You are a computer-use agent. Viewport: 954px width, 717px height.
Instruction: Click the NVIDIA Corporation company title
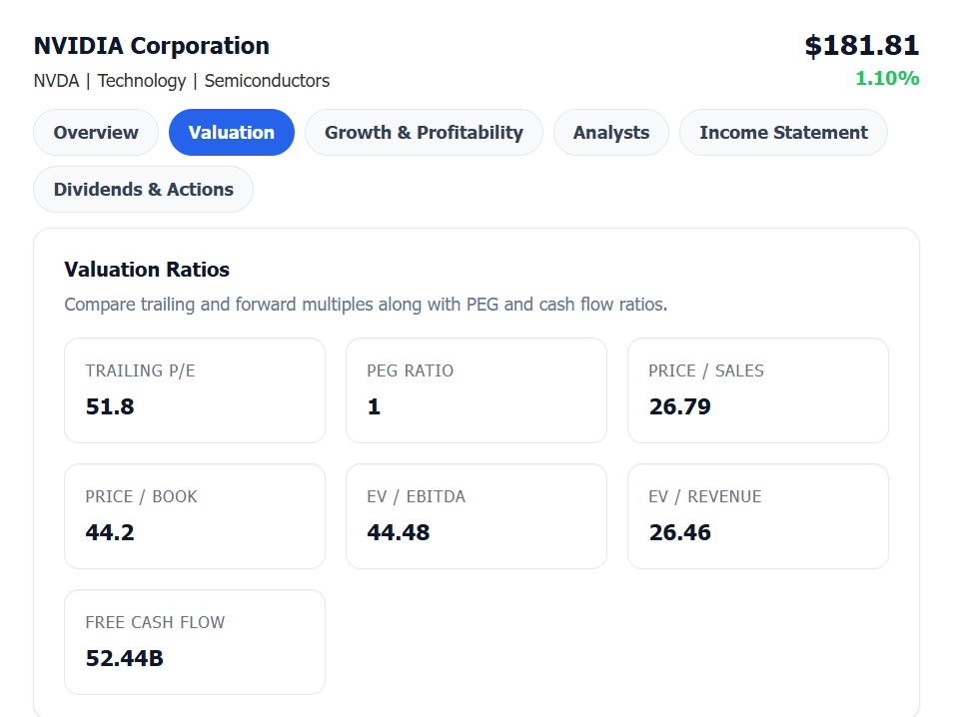(152, 46)
